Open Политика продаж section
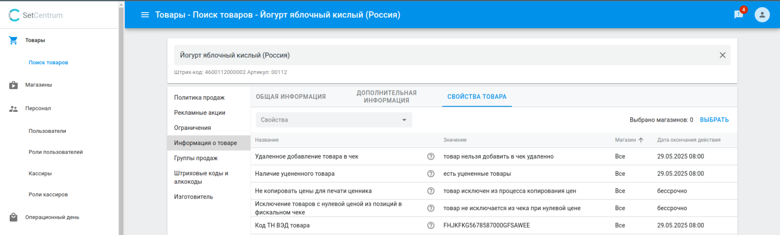Screen dimensions: 780x235 209,97
